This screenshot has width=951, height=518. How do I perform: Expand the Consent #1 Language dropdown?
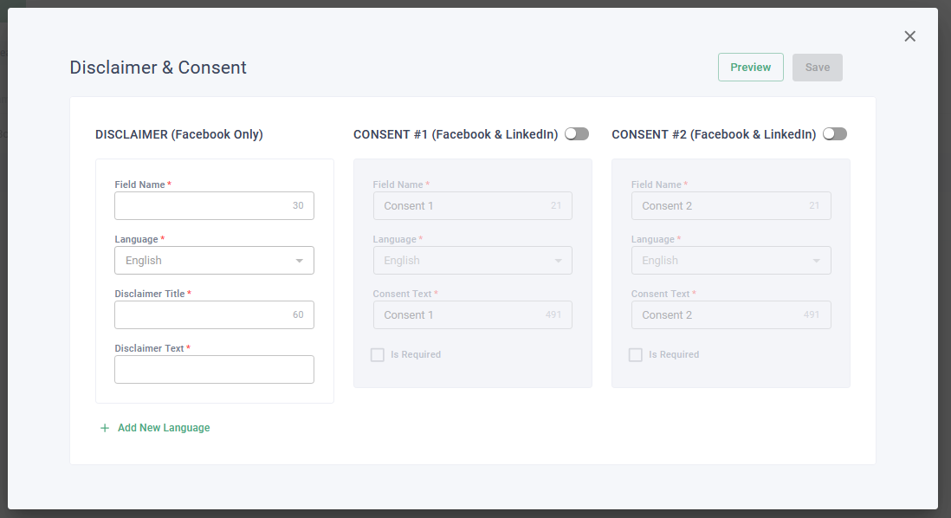pyautogui.click(x=472, y=261)
